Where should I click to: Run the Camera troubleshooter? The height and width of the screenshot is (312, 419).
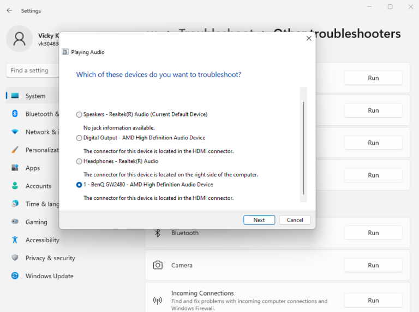(373, 265)
